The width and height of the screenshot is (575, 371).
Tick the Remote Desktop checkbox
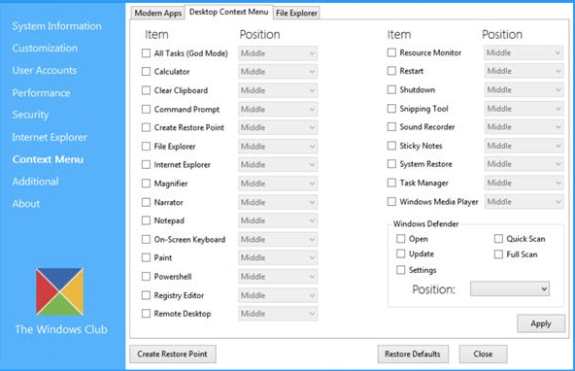coord(146,314)
